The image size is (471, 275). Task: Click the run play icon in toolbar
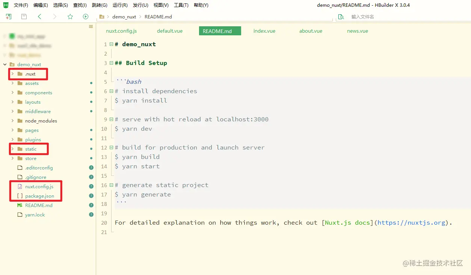86,17
